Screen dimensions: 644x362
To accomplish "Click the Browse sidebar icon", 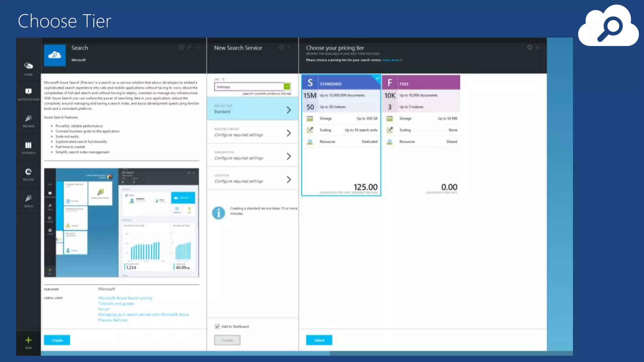I will coord(28,119).
